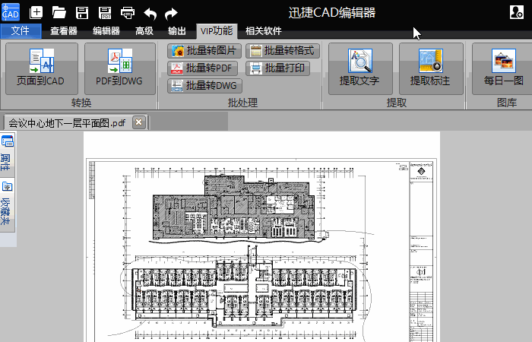Open the 每日一图 daily image
The width and height of the screenshot is (532, 342).
503,68
